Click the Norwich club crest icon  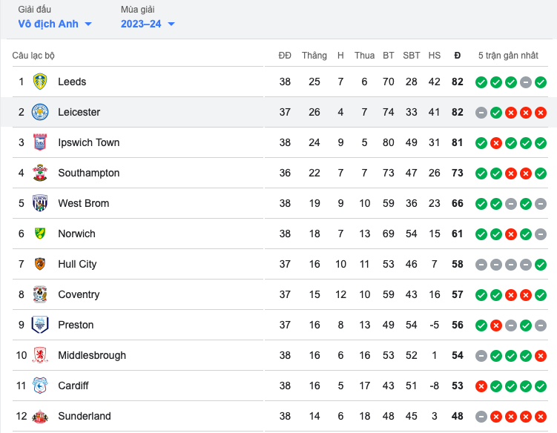pyautogui.click(x=40, y=234)
